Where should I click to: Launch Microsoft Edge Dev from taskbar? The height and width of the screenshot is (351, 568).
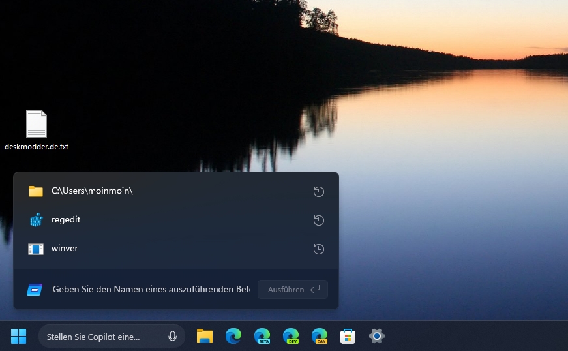tap(291, 336)
